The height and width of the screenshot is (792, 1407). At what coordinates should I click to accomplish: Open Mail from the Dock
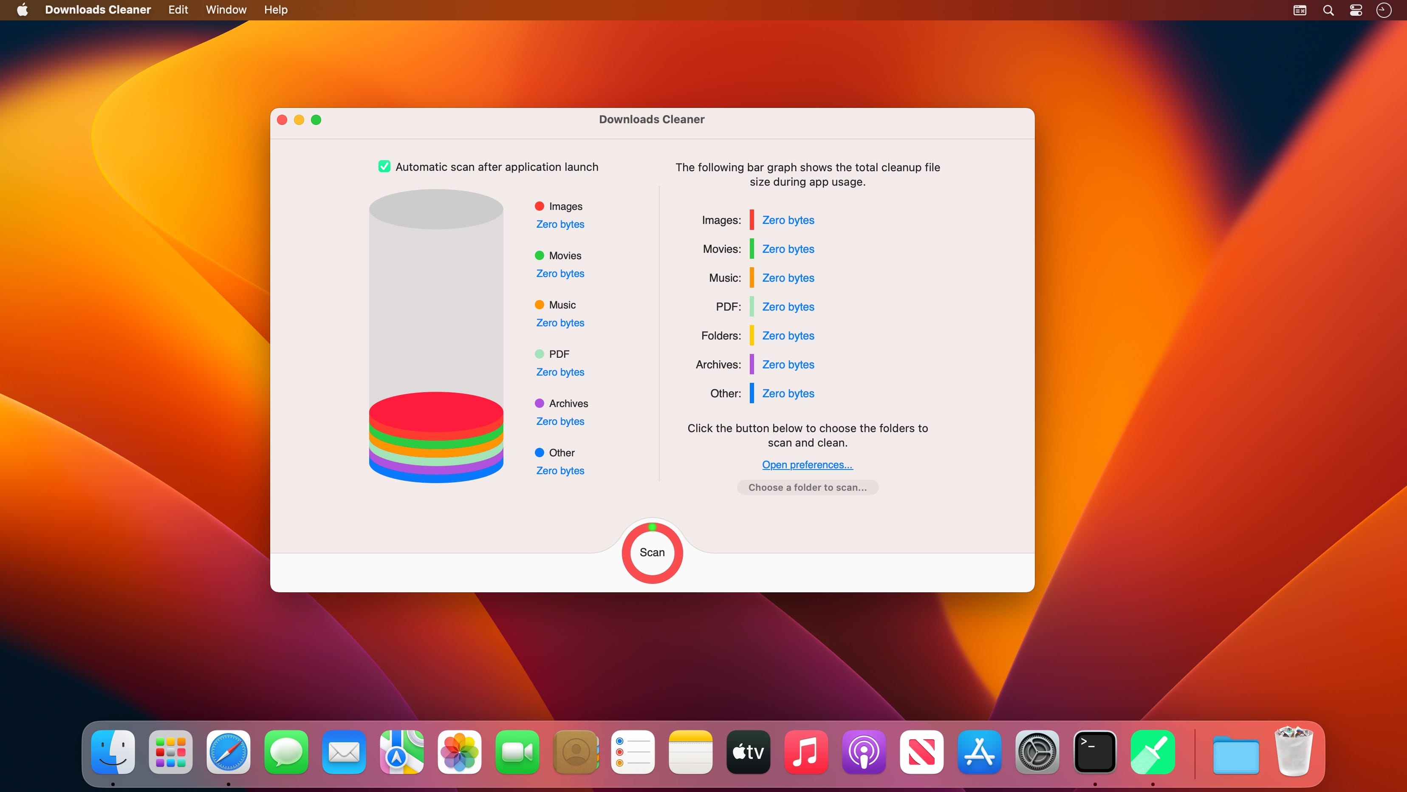click(344, 752)
